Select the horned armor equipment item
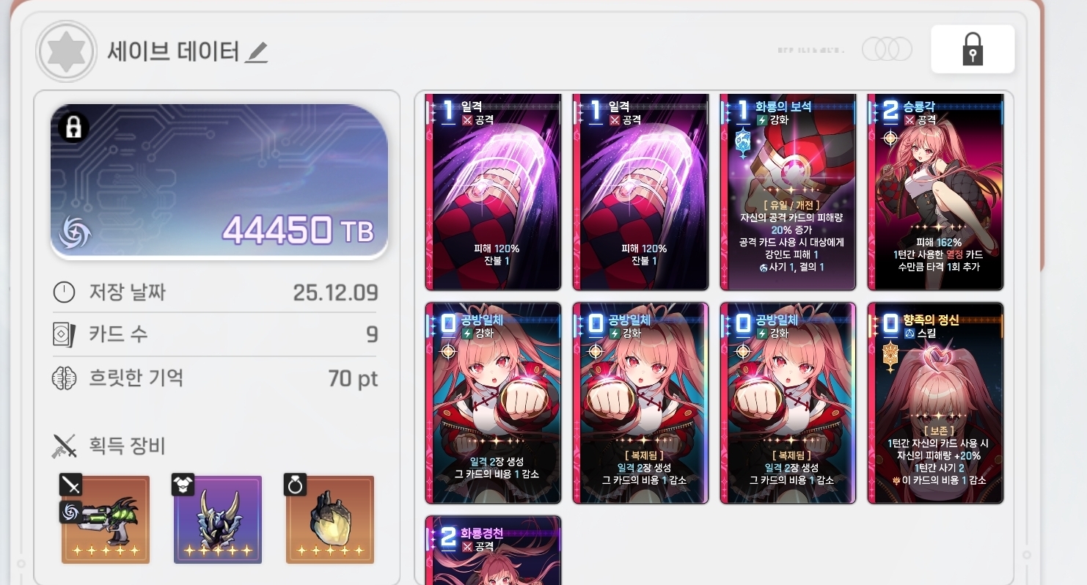 click(x=218, y=520)
